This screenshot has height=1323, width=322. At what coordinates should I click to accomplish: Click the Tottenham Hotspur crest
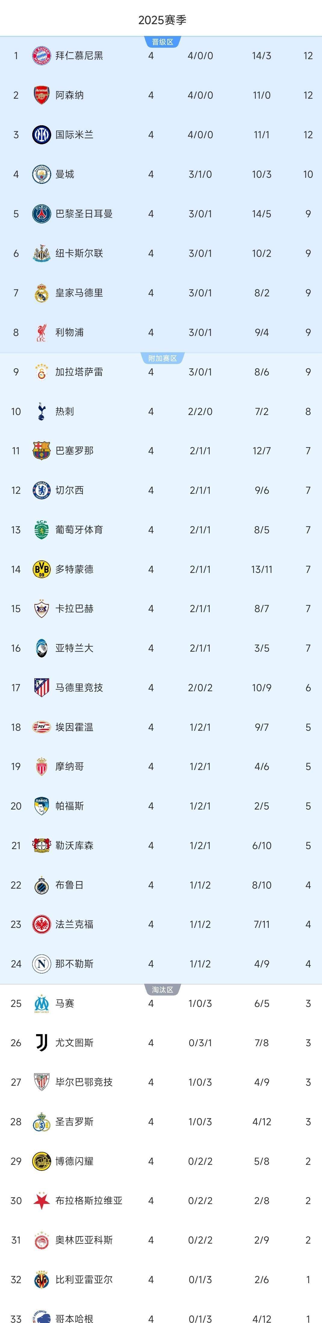coord(42,411)
